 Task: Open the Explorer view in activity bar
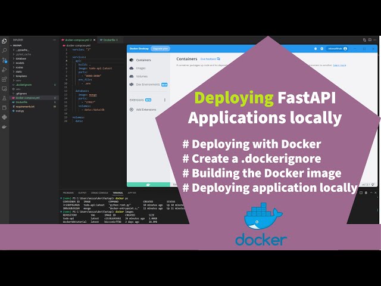pyautogui.click(x=4, y=41)
